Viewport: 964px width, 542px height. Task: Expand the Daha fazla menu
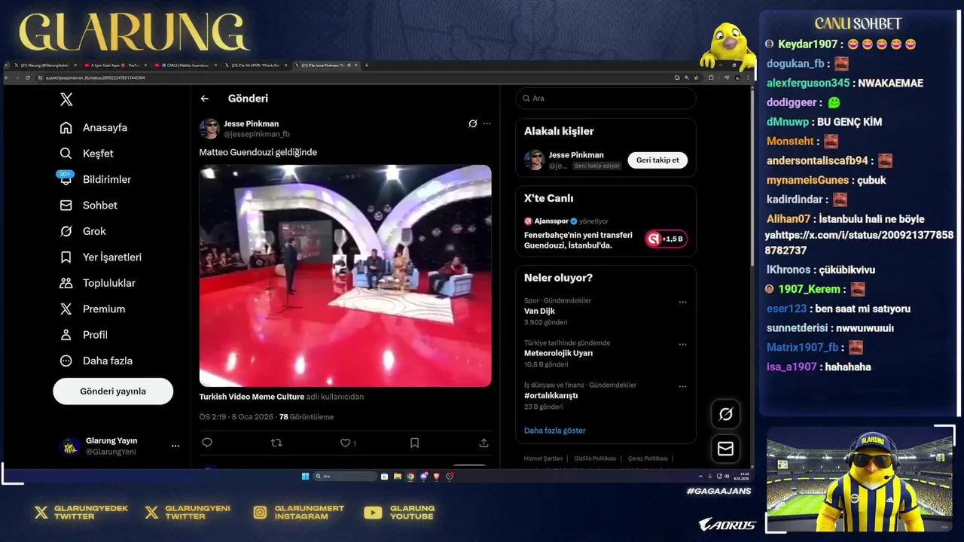pyautogui.click(x=96, y=361)
